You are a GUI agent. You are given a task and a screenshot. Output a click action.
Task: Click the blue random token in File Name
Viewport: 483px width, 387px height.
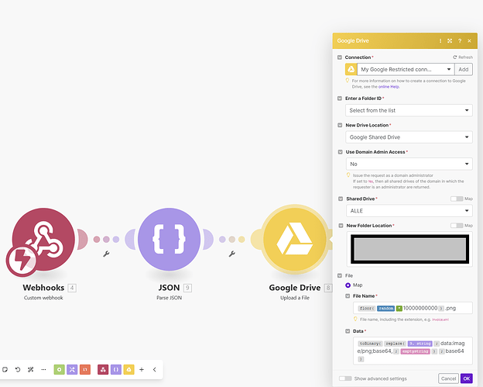(x=385, y=309)
